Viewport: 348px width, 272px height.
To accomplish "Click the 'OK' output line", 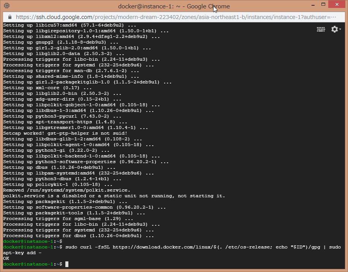I will pos(6,258).
